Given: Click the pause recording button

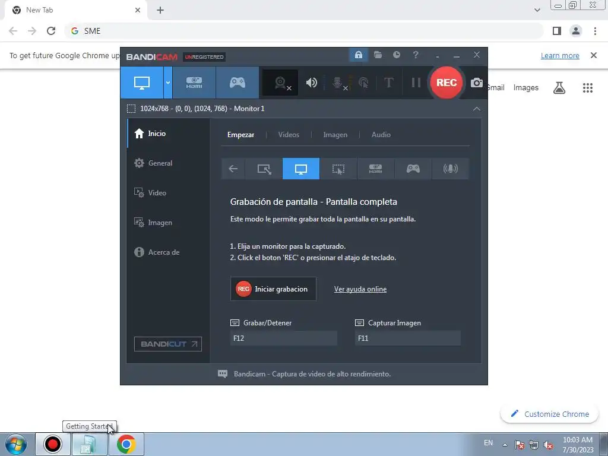Looking at the screenshot, I should [x=416, y=83].
